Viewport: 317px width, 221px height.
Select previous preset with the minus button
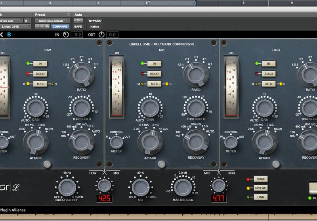point(37,26)
